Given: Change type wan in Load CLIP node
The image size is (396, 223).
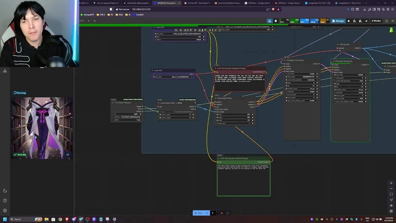Looking at the screenshot, I should tap(179, 37).
